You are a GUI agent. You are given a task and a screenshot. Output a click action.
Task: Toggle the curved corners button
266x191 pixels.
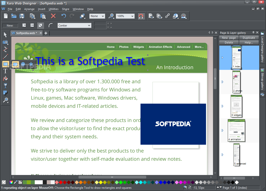pos(50,26)
